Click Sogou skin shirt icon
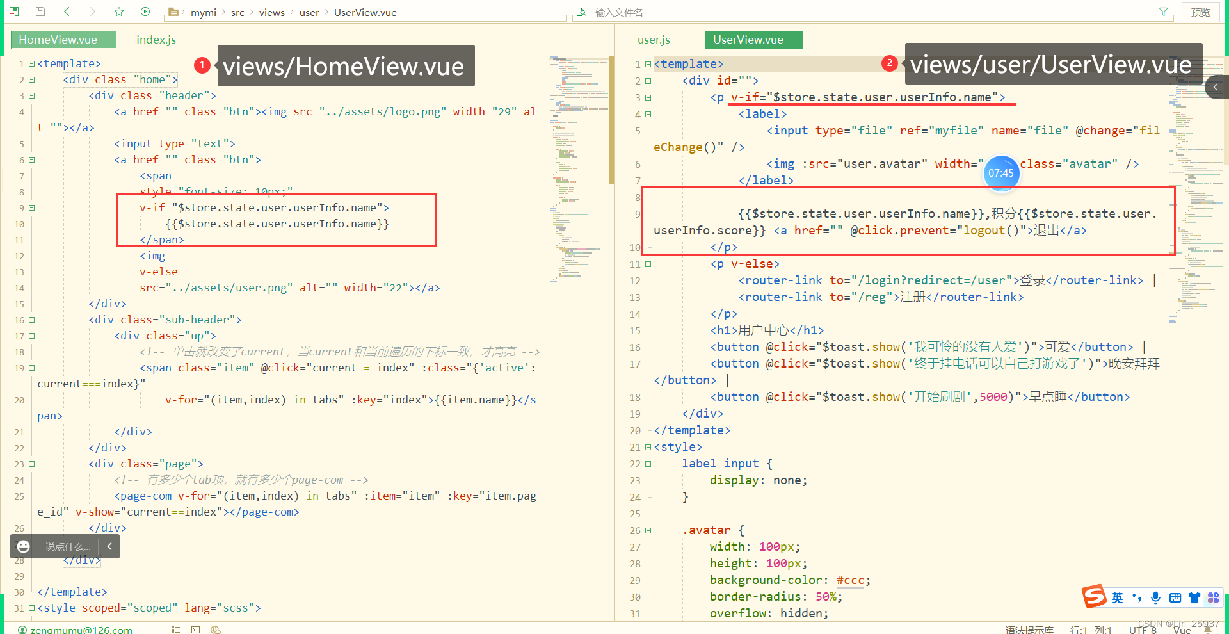The image size is (1229, 634). (x=1194, y=597)
